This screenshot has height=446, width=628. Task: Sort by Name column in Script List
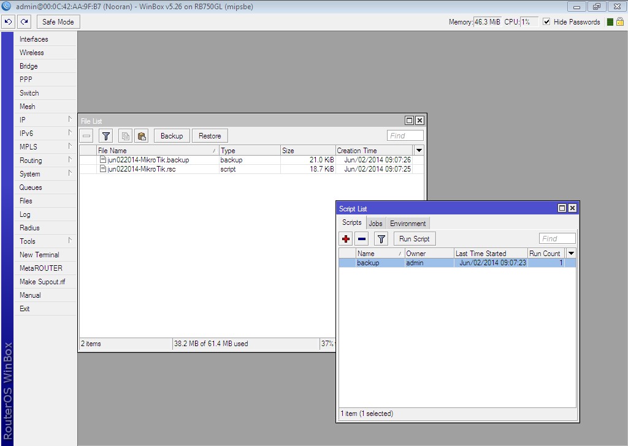380,253
